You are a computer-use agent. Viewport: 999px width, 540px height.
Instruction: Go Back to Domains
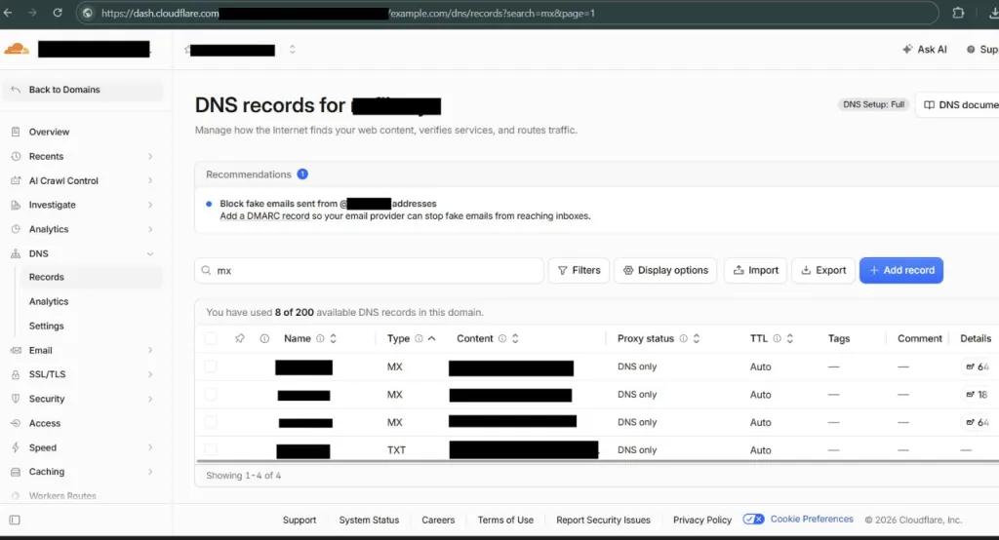(x=83, y=90)
